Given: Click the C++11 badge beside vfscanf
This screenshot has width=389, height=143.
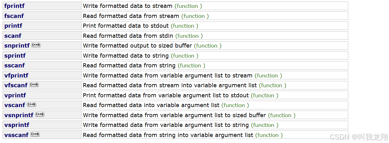Looking at the screenshot, I should click(x=34, y=84).
